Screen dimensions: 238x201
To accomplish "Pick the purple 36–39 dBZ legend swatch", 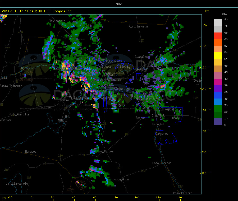I will click(218, 89).
